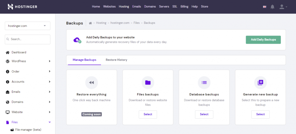This screenshot has height=134, width=296.
Task: Open the notifications bell
Action: coord(272,7)
